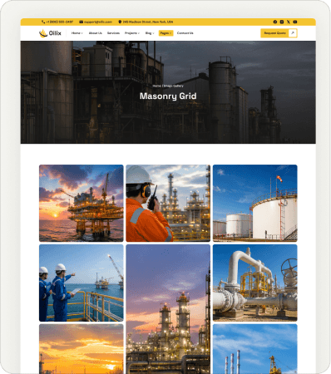The height and width of the screenshot is (374, 331).
Task: Expand the Projects dropdown menu
Action: [x=132, y=33]
